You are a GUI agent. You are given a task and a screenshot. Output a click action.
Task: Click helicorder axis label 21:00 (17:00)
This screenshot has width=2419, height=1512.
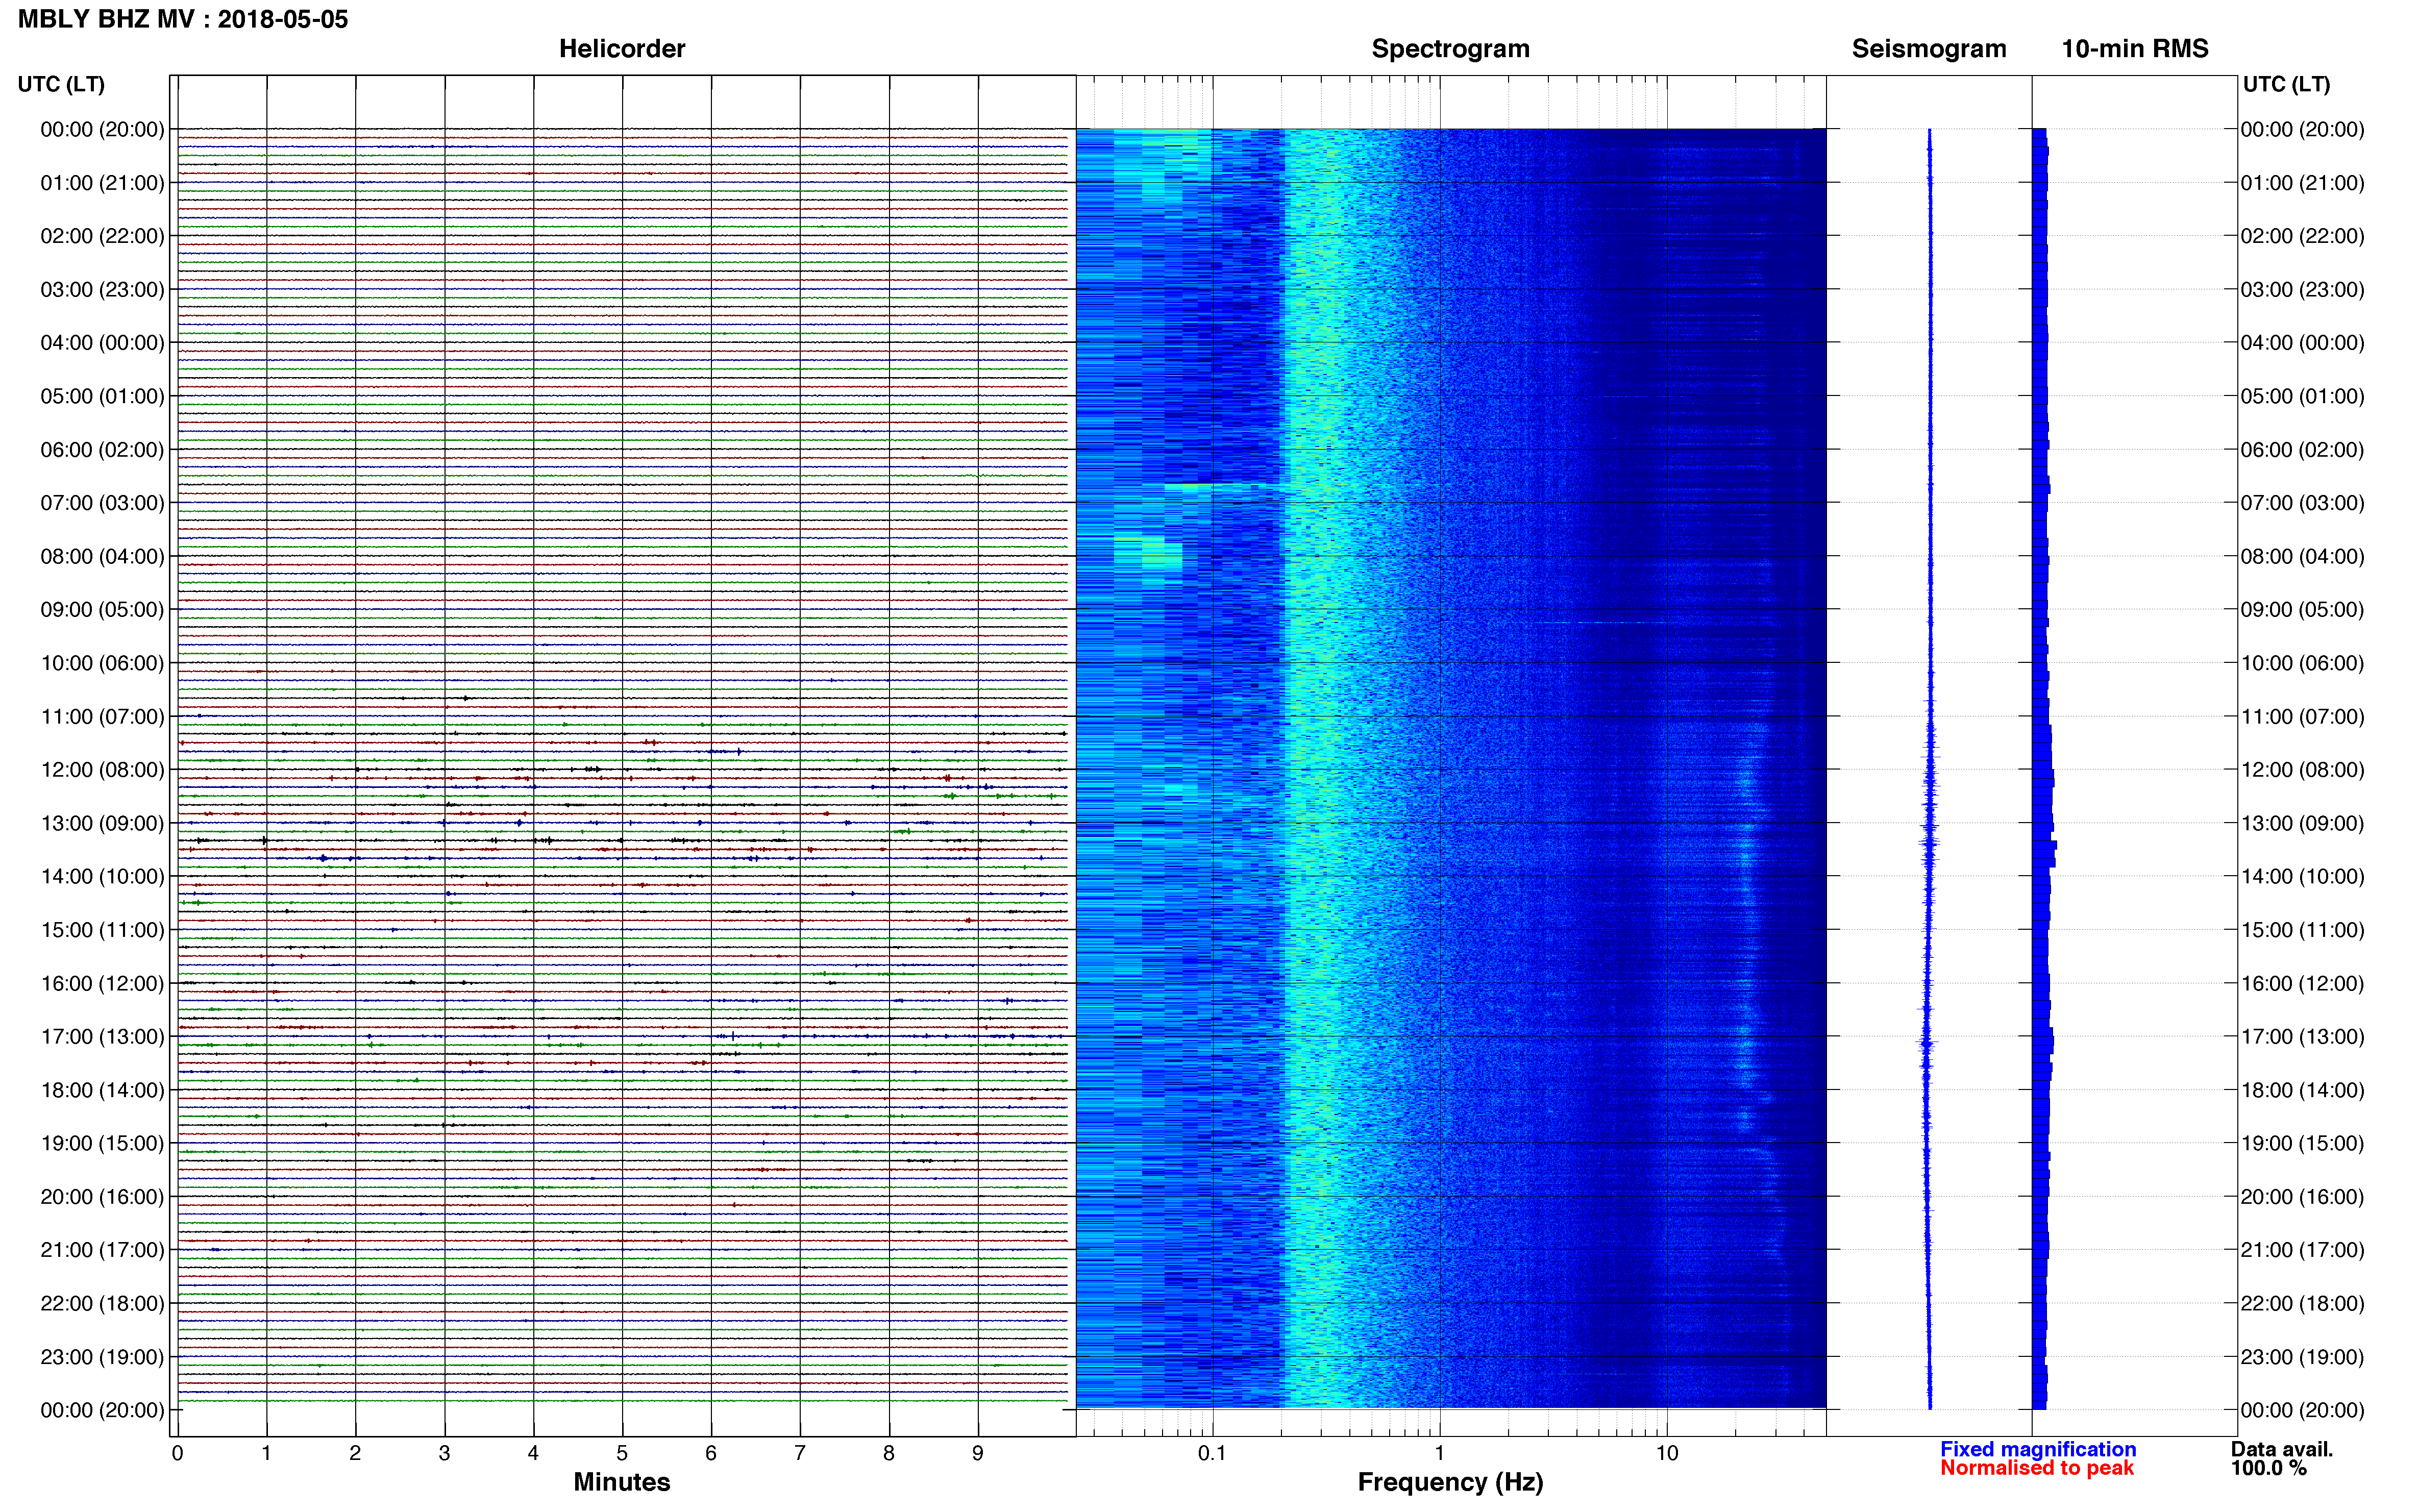[x=102, y=1250]
